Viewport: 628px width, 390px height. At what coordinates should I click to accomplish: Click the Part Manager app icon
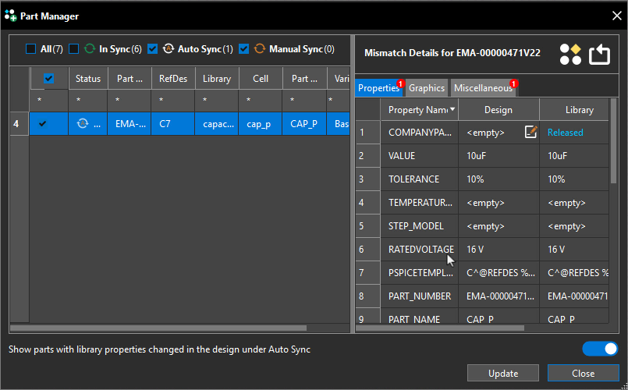(x=10, y=16)
